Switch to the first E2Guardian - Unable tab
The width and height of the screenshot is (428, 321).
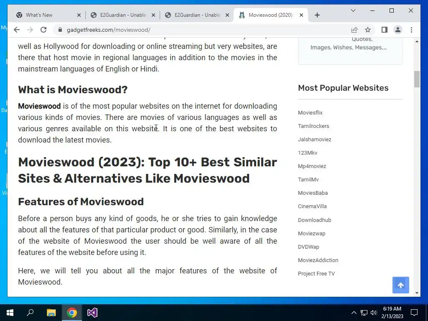pyautogui.click(x=122, y=15)
